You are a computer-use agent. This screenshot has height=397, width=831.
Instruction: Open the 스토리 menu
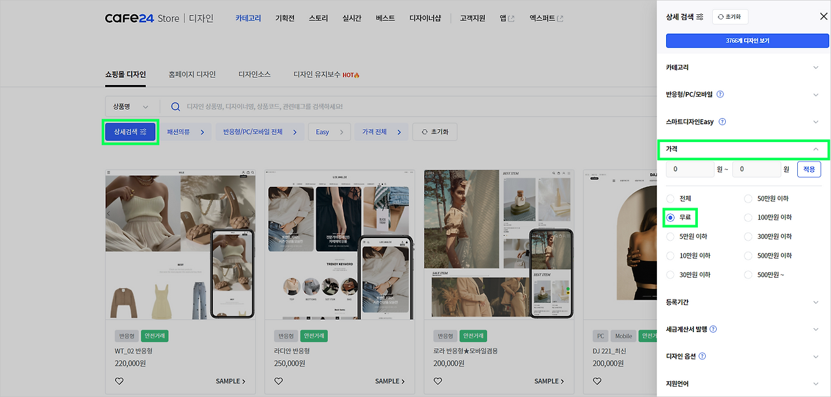coord(319,18)
